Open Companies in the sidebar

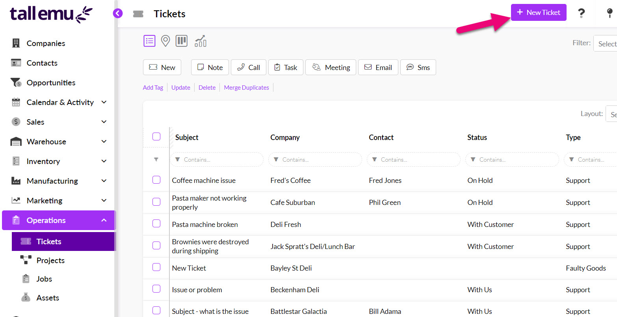point(46,43)
